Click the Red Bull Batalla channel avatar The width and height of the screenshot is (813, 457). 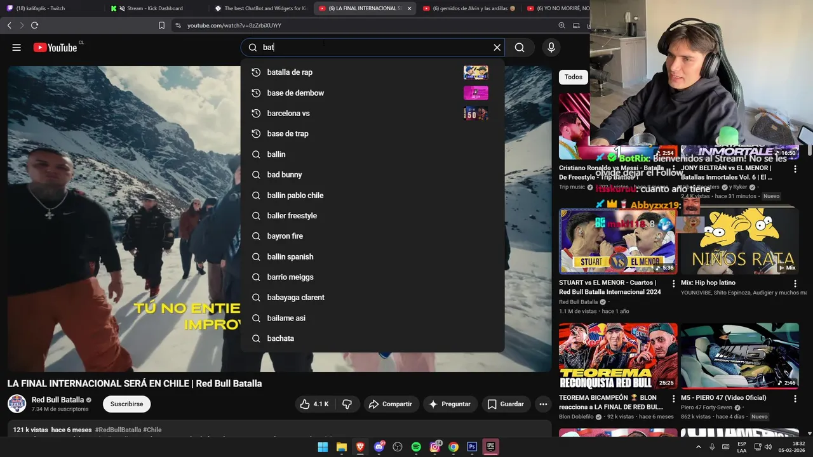click(17, 404)
